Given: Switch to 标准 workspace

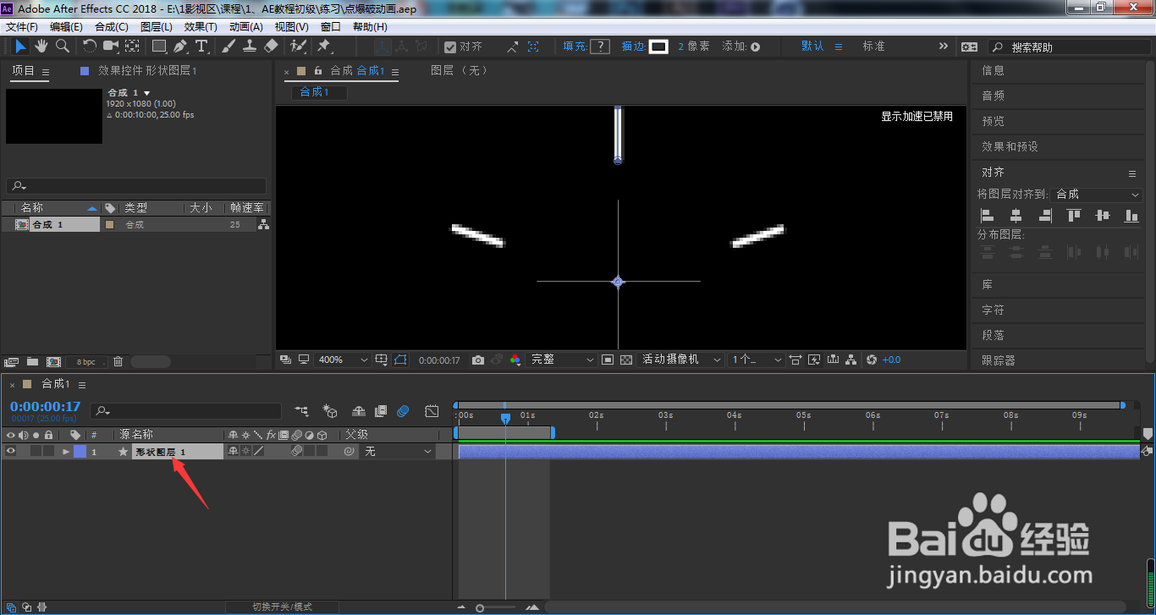Looking at the screenshot, I should tap(873, 47).
